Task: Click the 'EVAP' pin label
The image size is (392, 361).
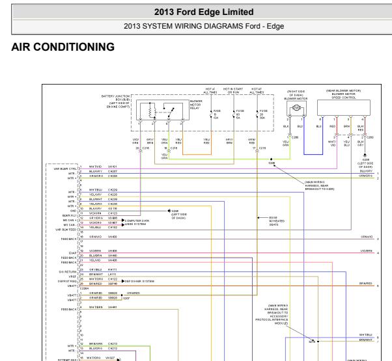Action: coord(72,253)
